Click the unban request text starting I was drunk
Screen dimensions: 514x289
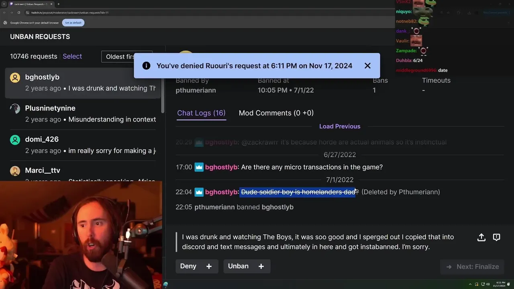pyautogui.click(x=318, y=242)
